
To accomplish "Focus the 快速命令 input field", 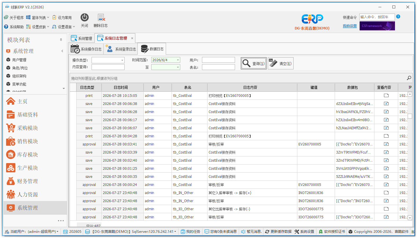I will 377,17.
